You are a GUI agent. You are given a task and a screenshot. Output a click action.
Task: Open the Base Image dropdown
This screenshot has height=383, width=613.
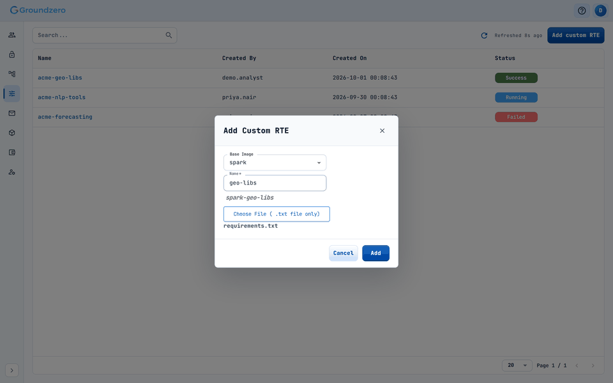(x=275, y=163)
